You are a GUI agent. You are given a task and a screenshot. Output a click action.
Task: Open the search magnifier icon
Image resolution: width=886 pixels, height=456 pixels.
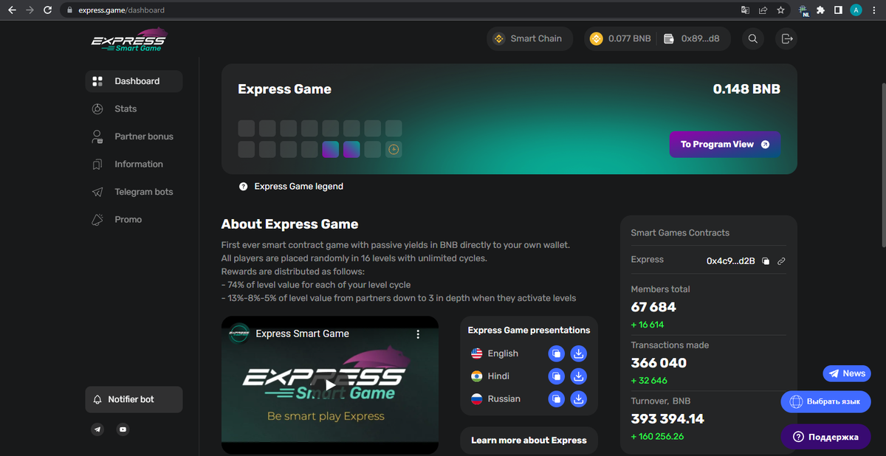coord(753,38)
